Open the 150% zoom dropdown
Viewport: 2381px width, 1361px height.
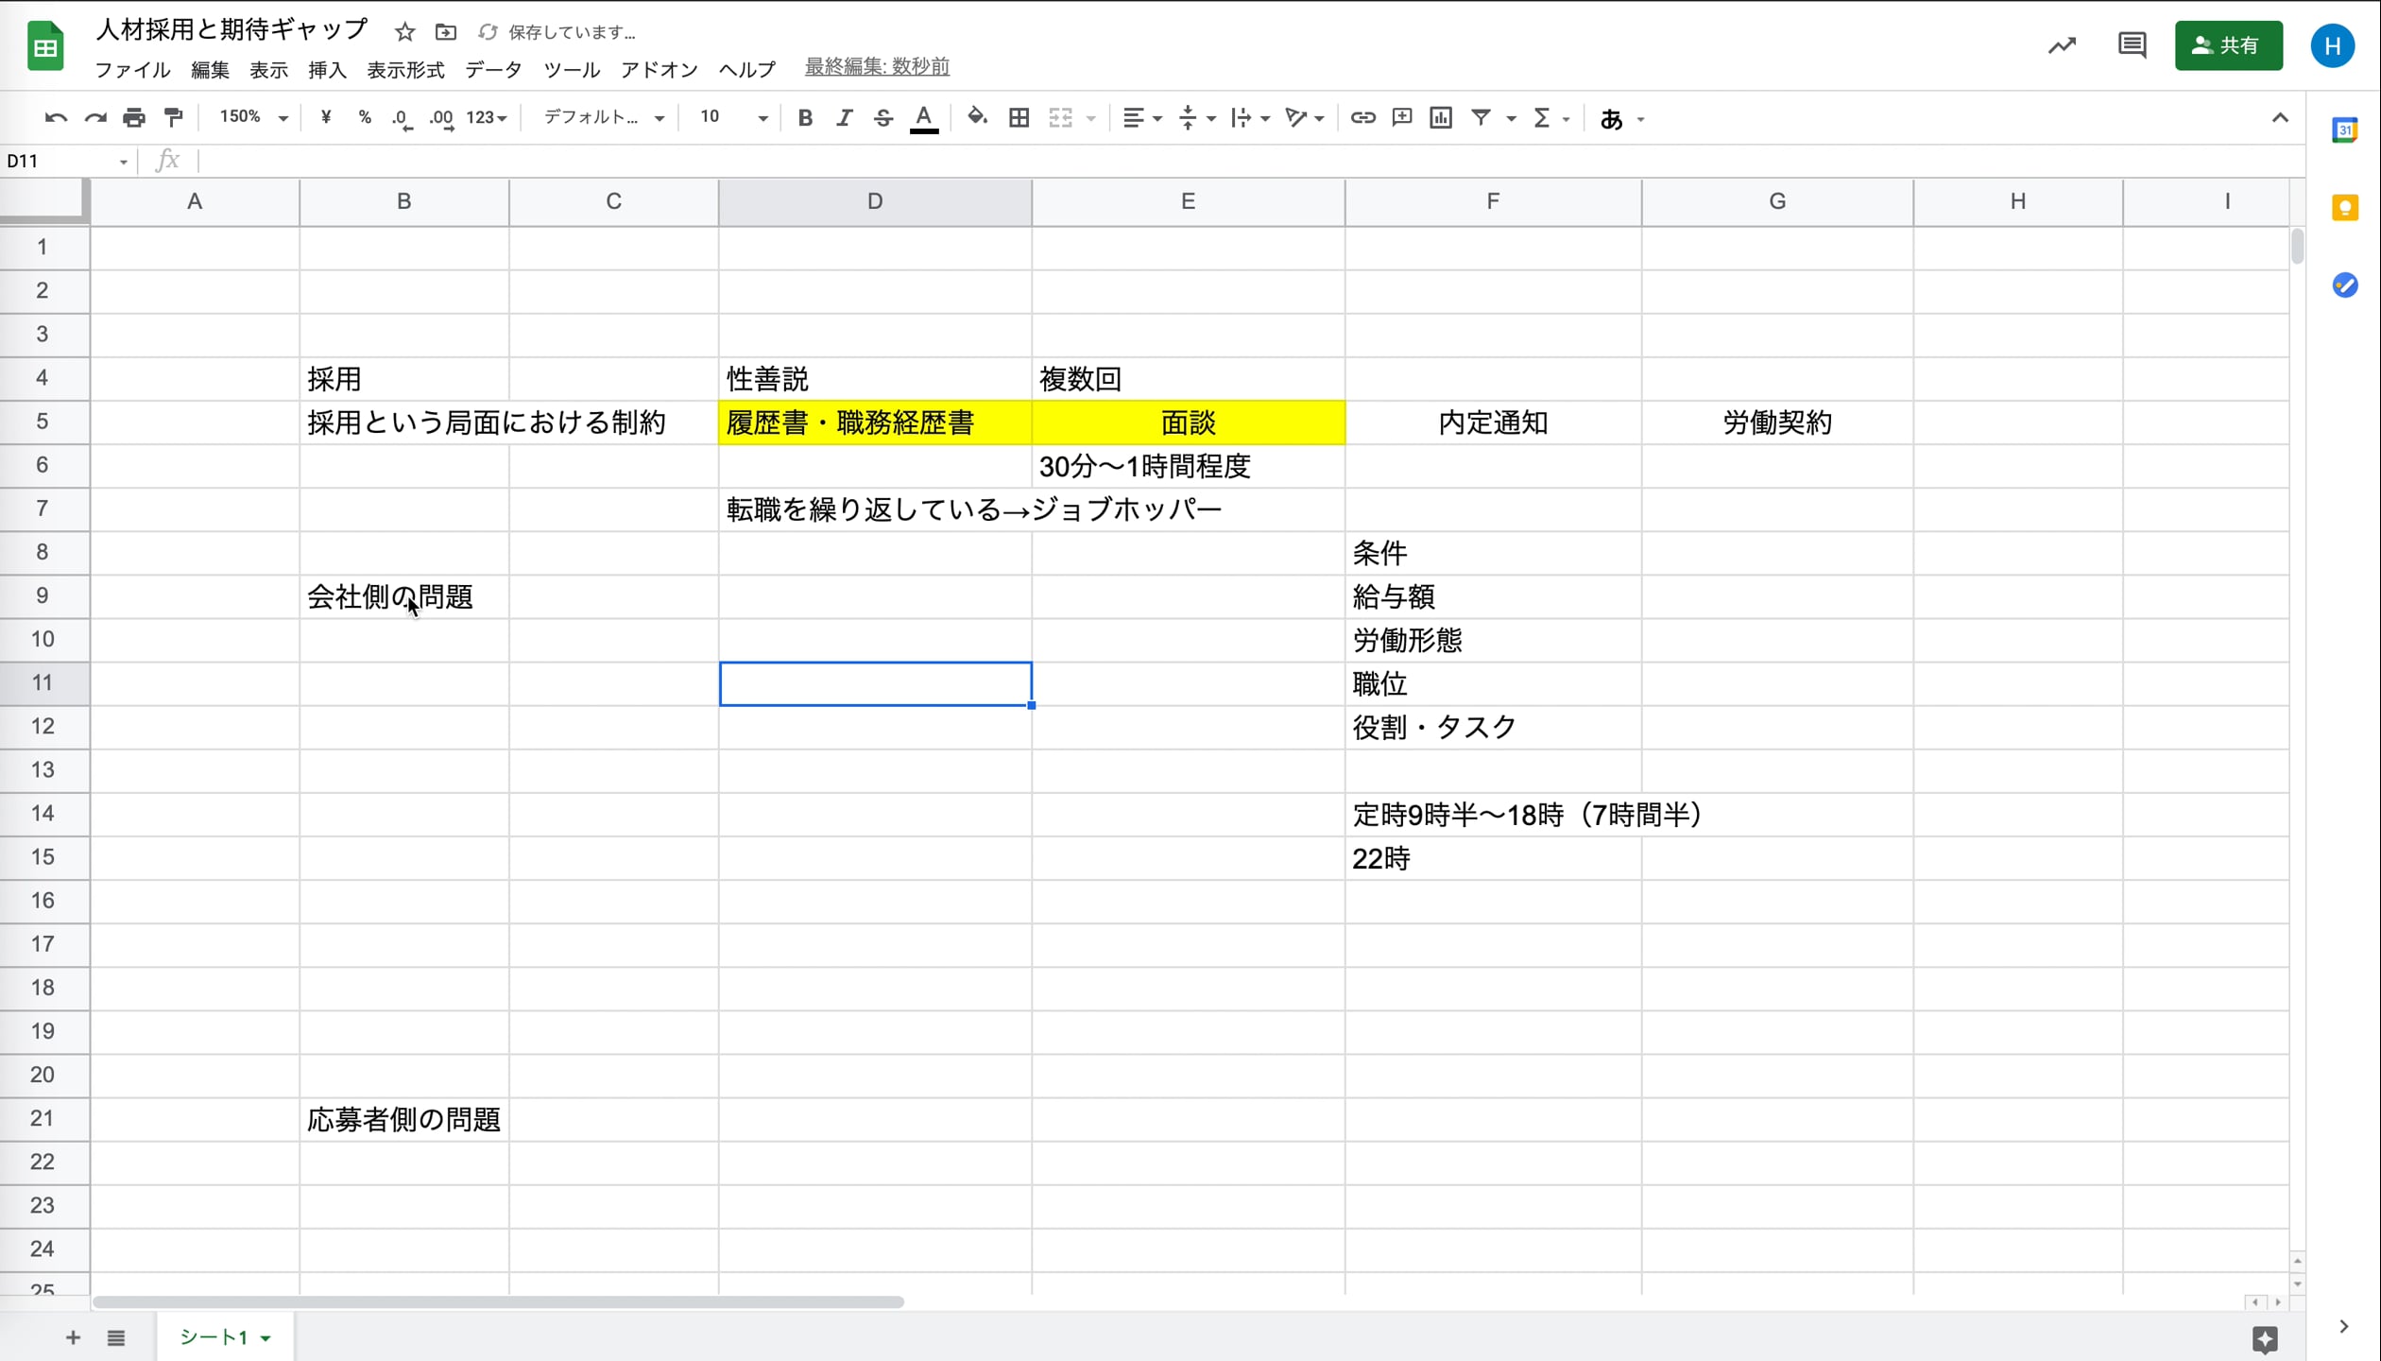pyautogui.click(x=250, y=117)
